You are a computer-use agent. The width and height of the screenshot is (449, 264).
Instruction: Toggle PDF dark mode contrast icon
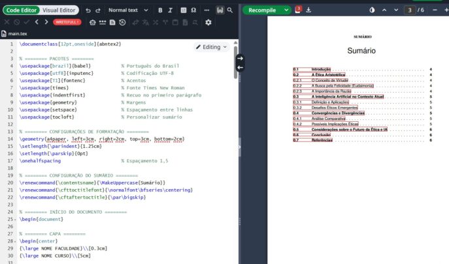tap(373, 10)
